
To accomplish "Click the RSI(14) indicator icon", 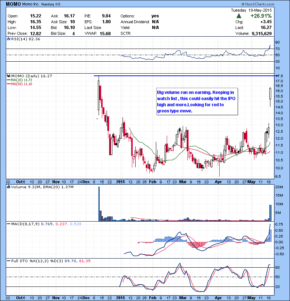I will [8, 39].
